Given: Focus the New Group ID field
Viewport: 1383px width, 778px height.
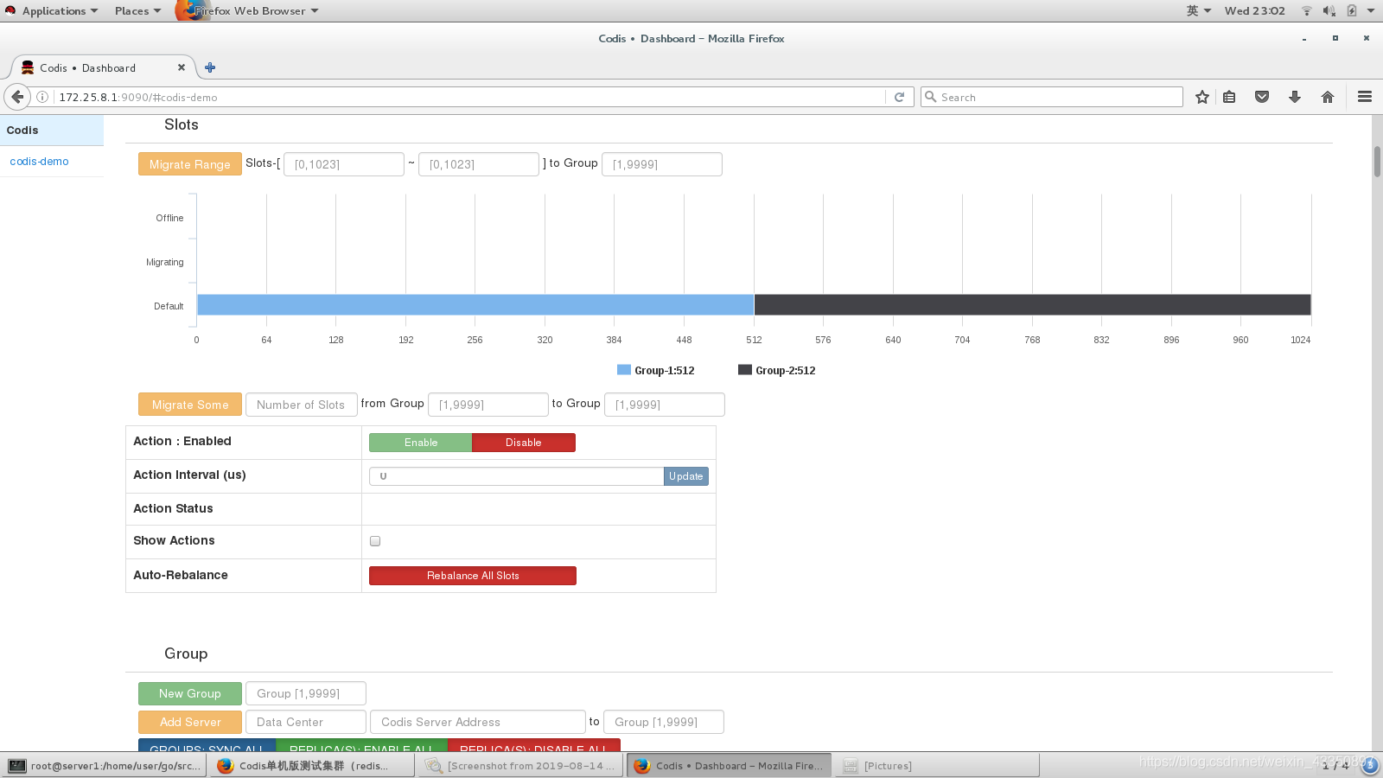Looking at the screenshot, I should (x=306, y=693).
